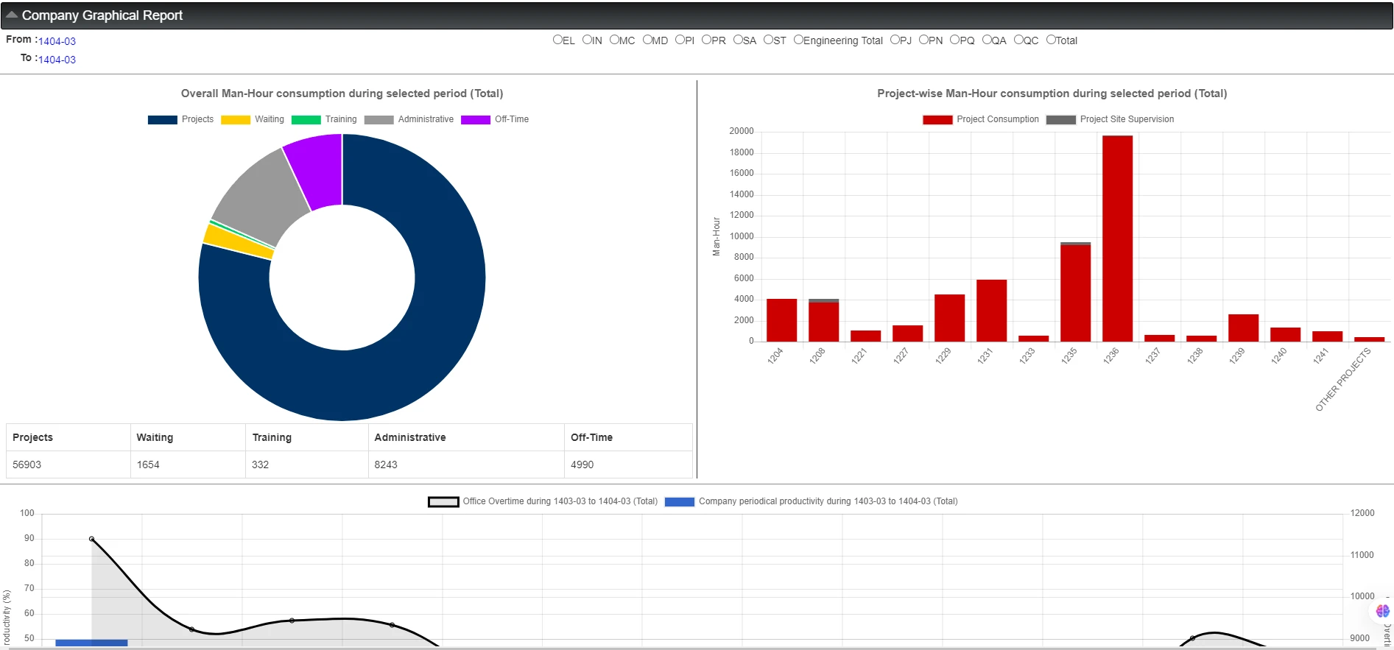1394x650 pixels.
Task: Click the blue productivity bar at chart bottom
Action: point(91,643)
